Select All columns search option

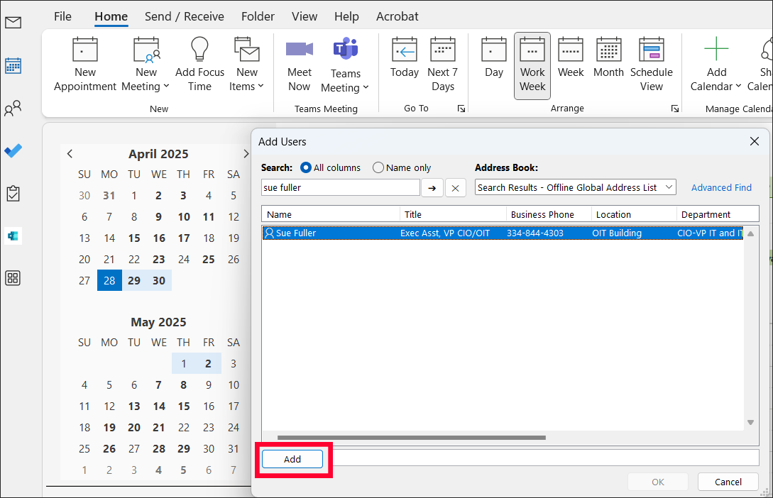click(x=330, y=168)
